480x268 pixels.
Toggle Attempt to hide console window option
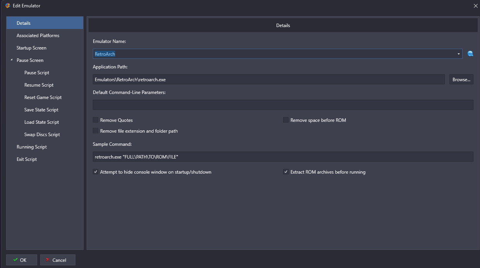click(96, 172)
